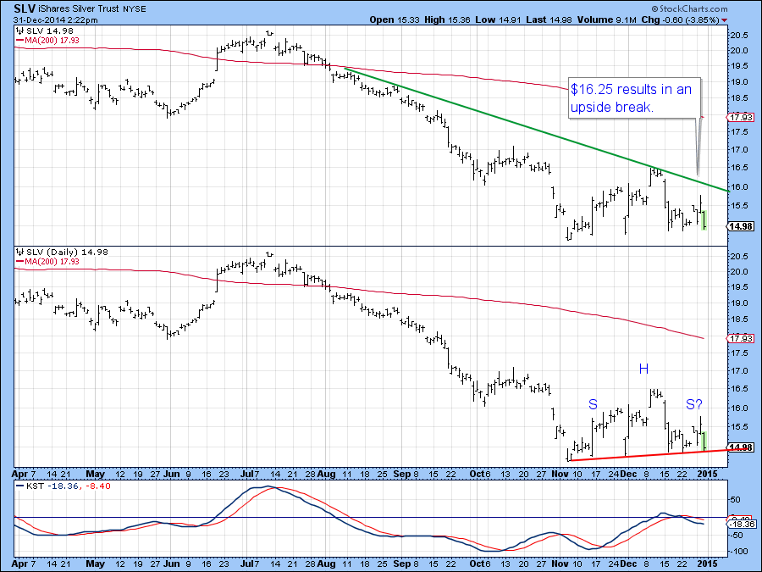Click the 20.5 axis label in top panel
Screen dimensions: 762x572
click(x=738, y=35)
